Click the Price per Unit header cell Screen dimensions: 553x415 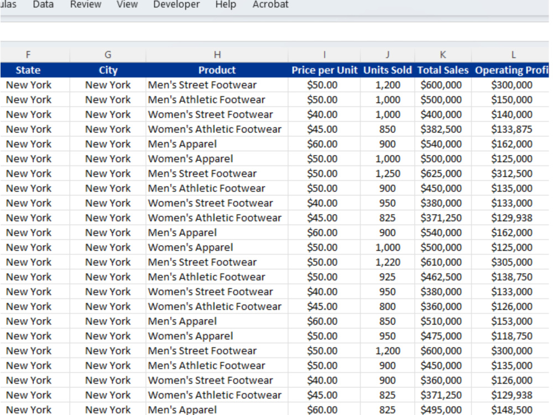[x=324, y=70]
